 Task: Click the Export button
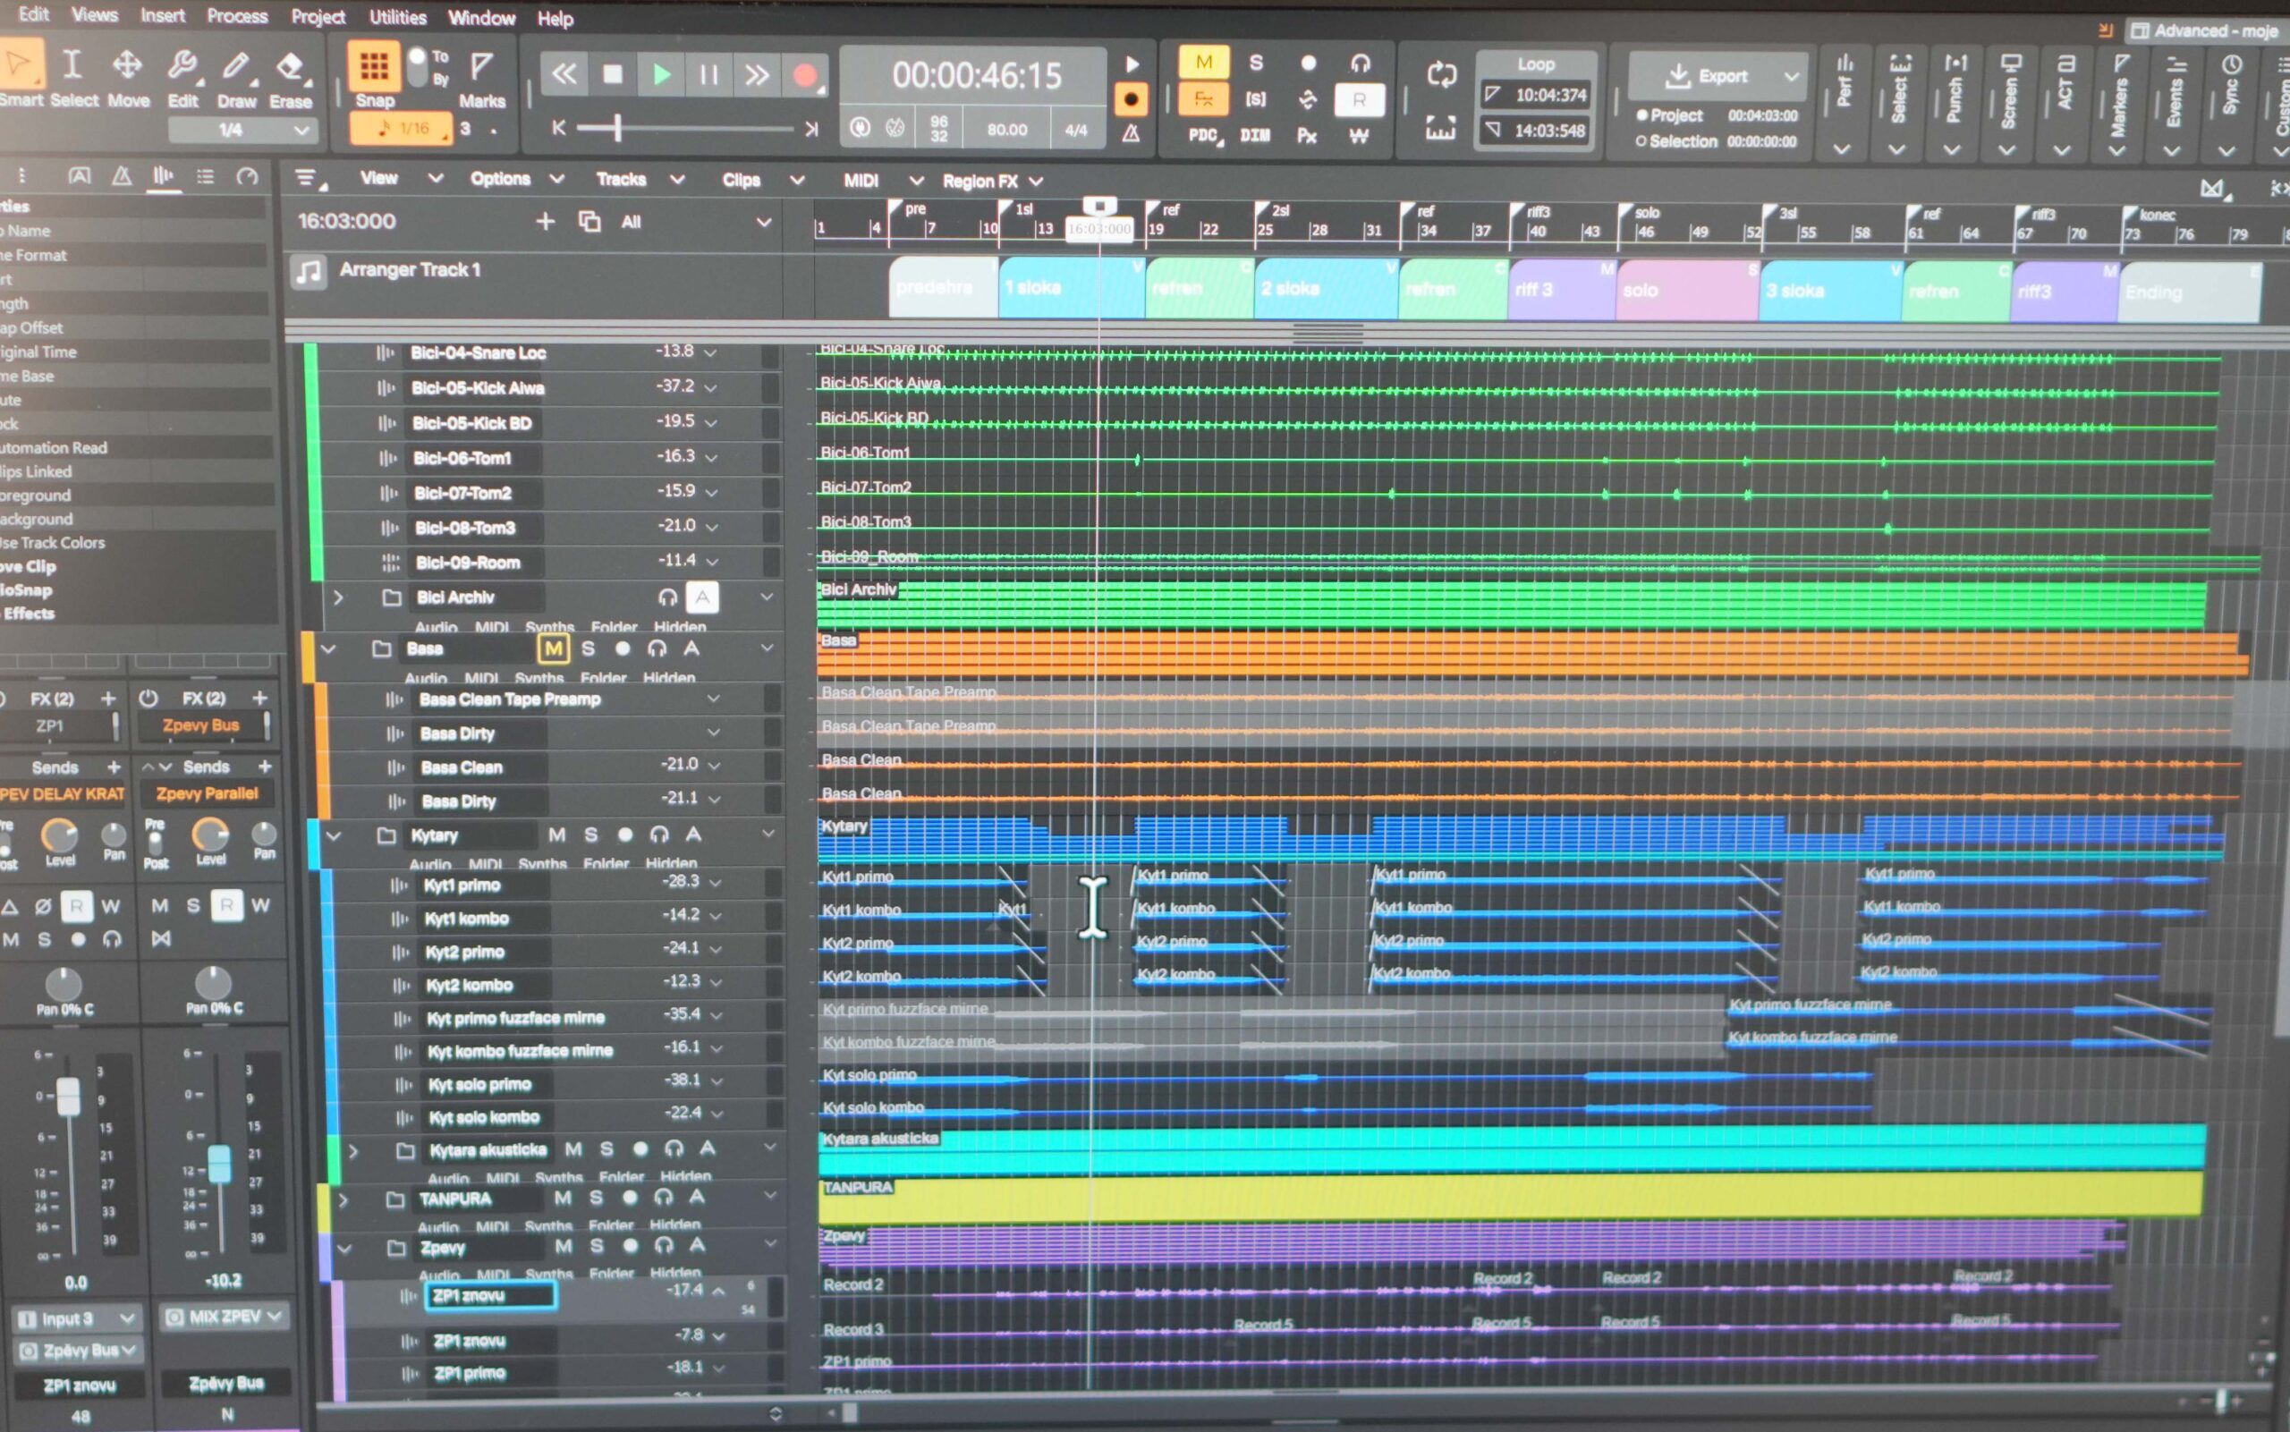1705,76
